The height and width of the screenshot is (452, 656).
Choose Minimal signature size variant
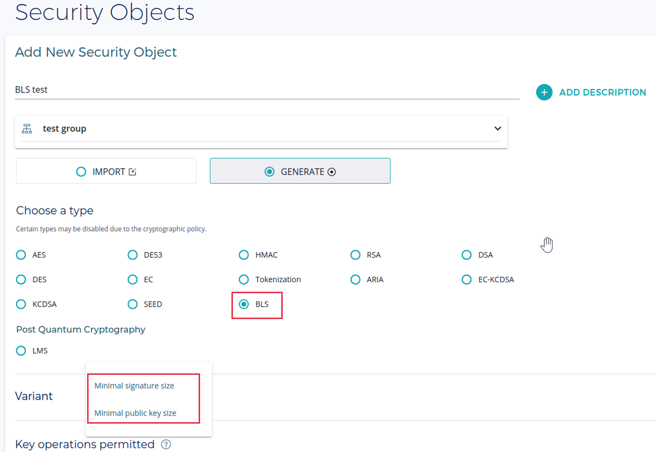[134, 386]
